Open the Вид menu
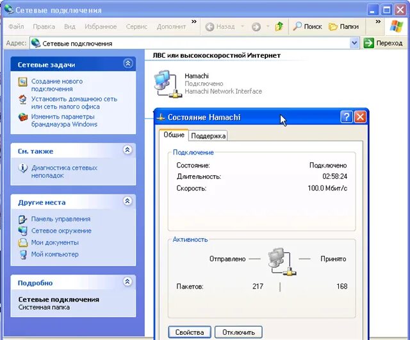 click(70, 26)
